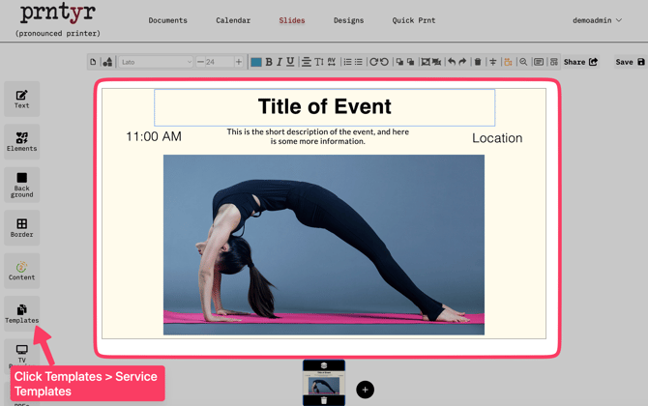This screenshot has width=648, height=406.
Task: Expand the demoadmin account menu
Action: point(597,20)
